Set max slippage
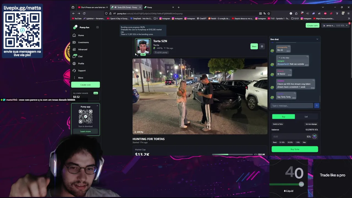Screen dimensions: 352x198 tap(311, 124)
